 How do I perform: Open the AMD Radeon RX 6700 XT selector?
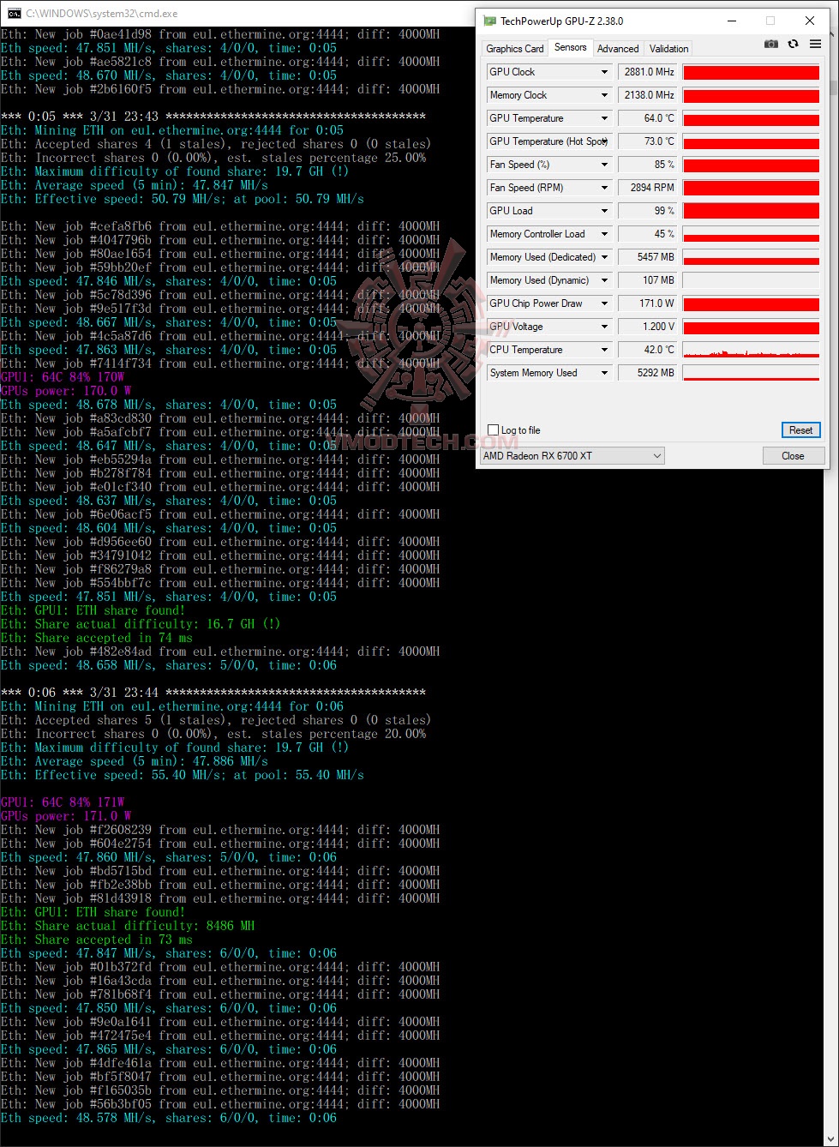(x=572, y=456)
